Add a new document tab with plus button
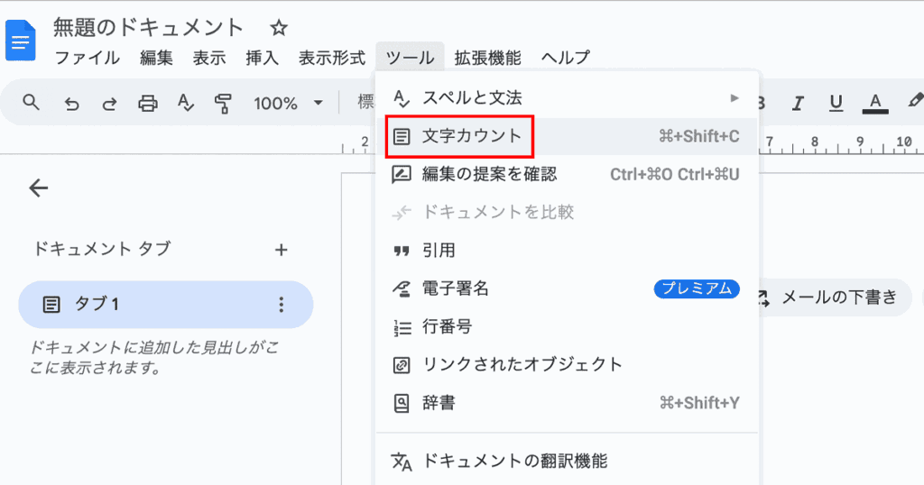The height and width of the screenshot is (485, 924). click(281, 250)
